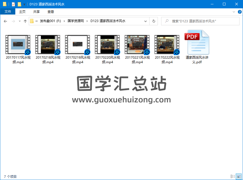
Task: Select D123 道家西派法术风水 breadcrumb
Action: click(108, 21)
